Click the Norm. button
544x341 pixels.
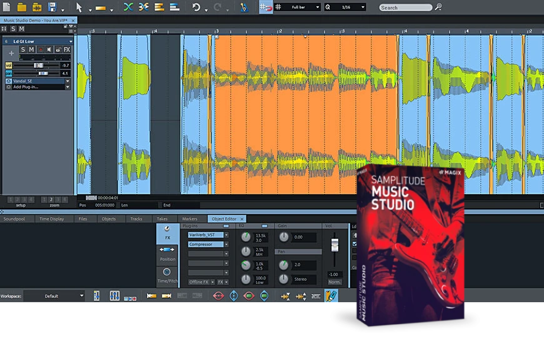click(x=335, y=282)
